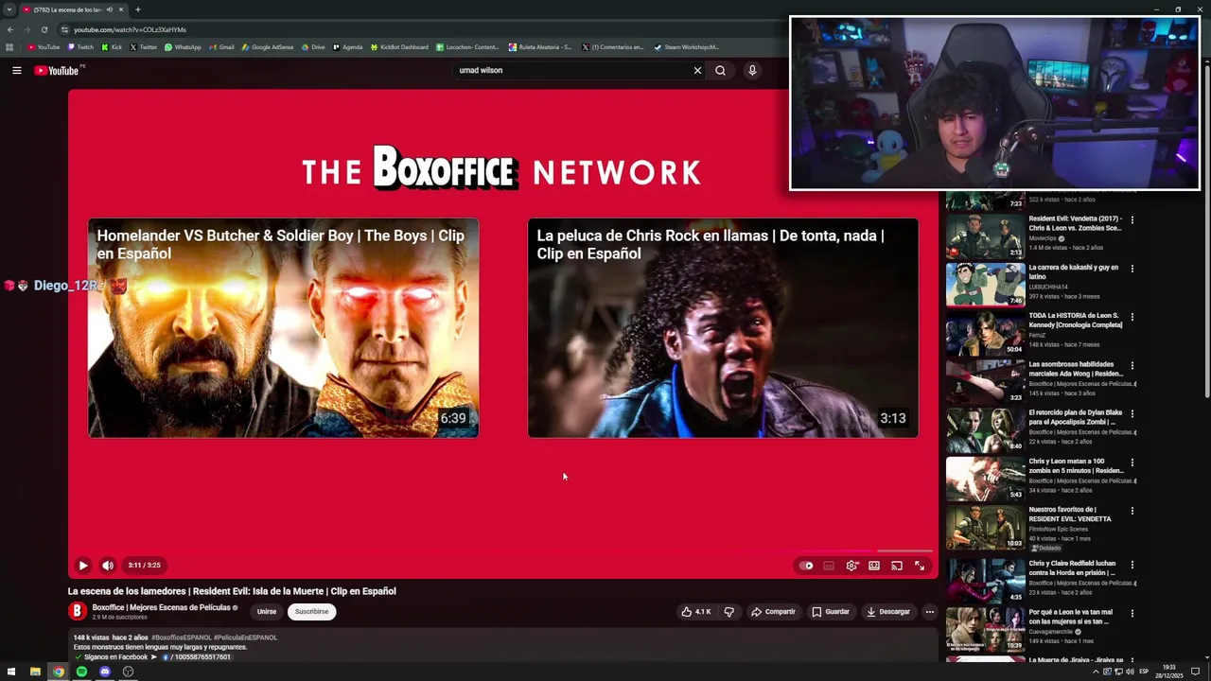Open the Windows Start menu
Image resolution: width=1211 pixels, height=681 pixels.
[11, 672]
